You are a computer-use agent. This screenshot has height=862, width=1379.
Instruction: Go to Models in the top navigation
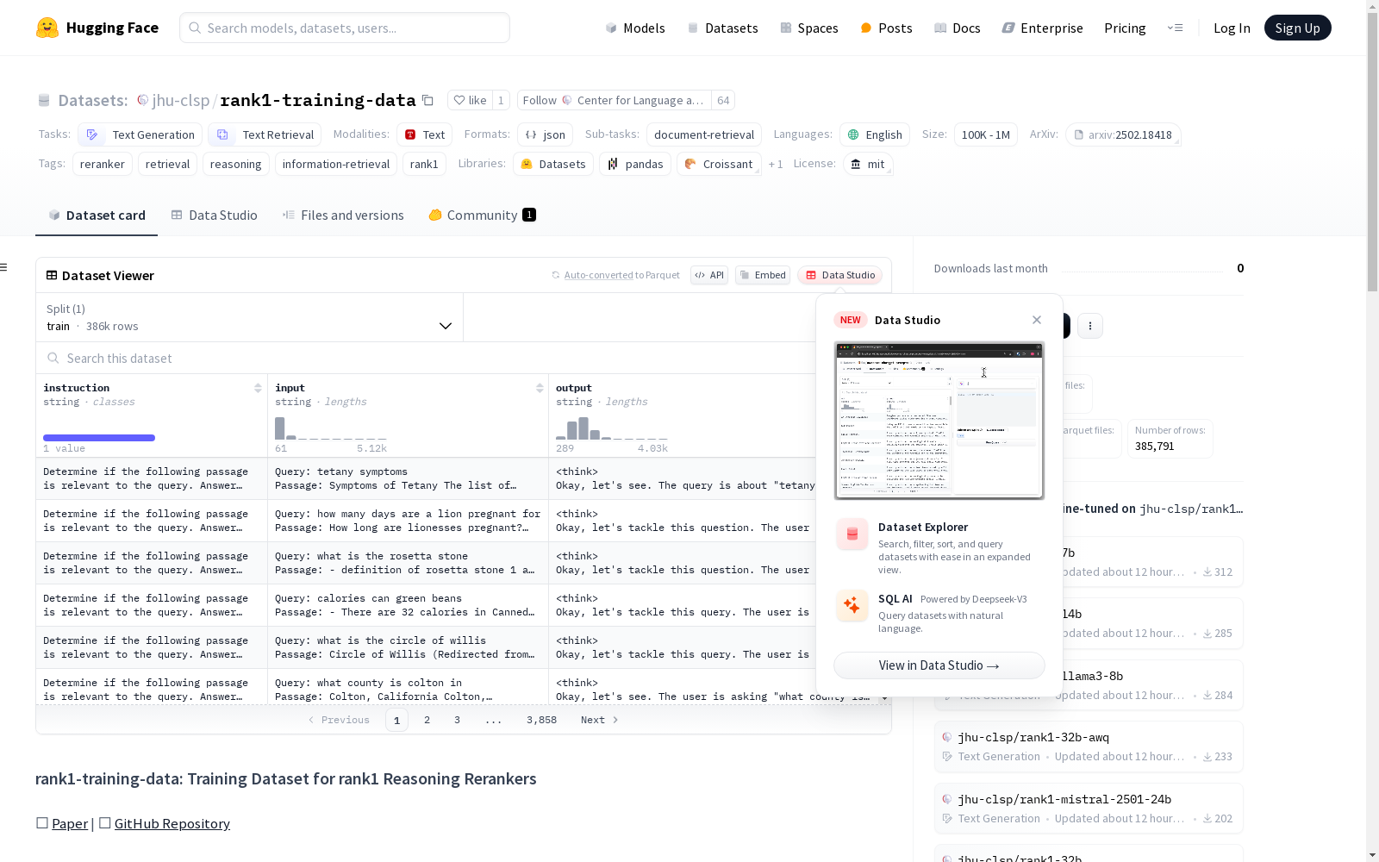point(635,28)
